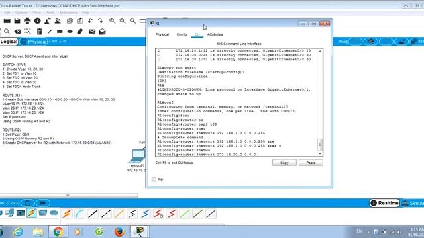Open Windows Explorer folder on taskbar

tap(38, 231)
